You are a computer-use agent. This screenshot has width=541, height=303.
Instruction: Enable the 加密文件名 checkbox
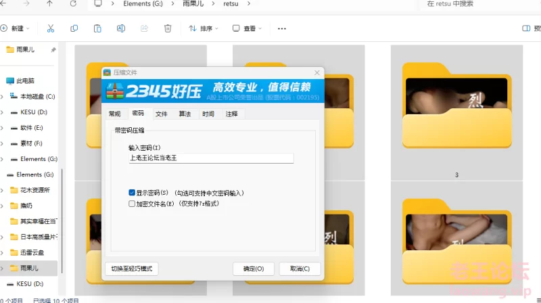click(x=132, y=203)
